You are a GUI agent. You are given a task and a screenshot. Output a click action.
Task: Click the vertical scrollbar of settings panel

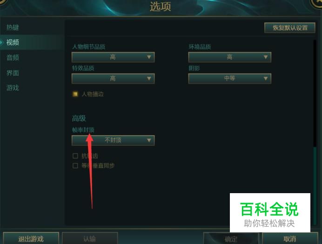click(x=315, y=132)
